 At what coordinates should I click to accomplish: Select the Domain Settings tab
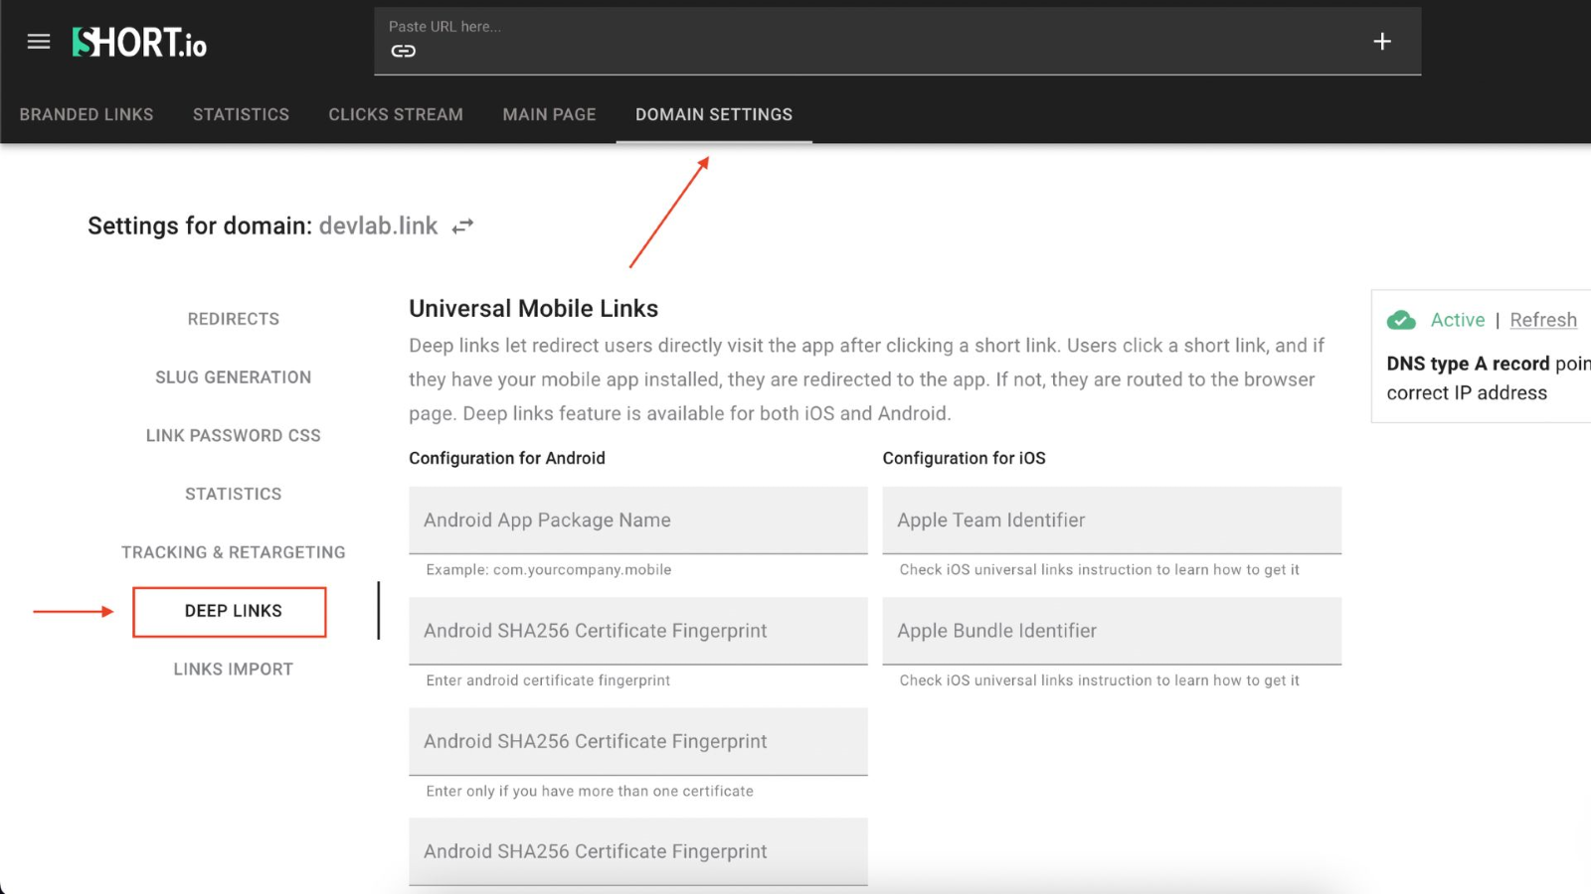[x=714, y=114]
